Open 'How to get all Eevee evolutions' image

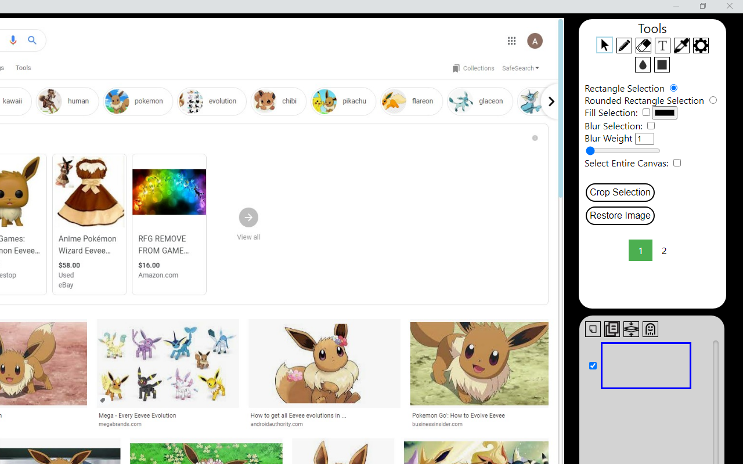pyautogui.click(x=324, y=364)
